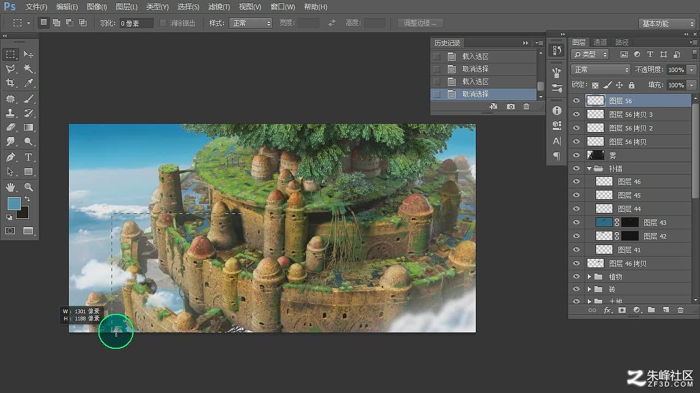Screen dimensions: 700x393
Task: Click the 羽化 feather input field
Action: [x=136, y=23]
